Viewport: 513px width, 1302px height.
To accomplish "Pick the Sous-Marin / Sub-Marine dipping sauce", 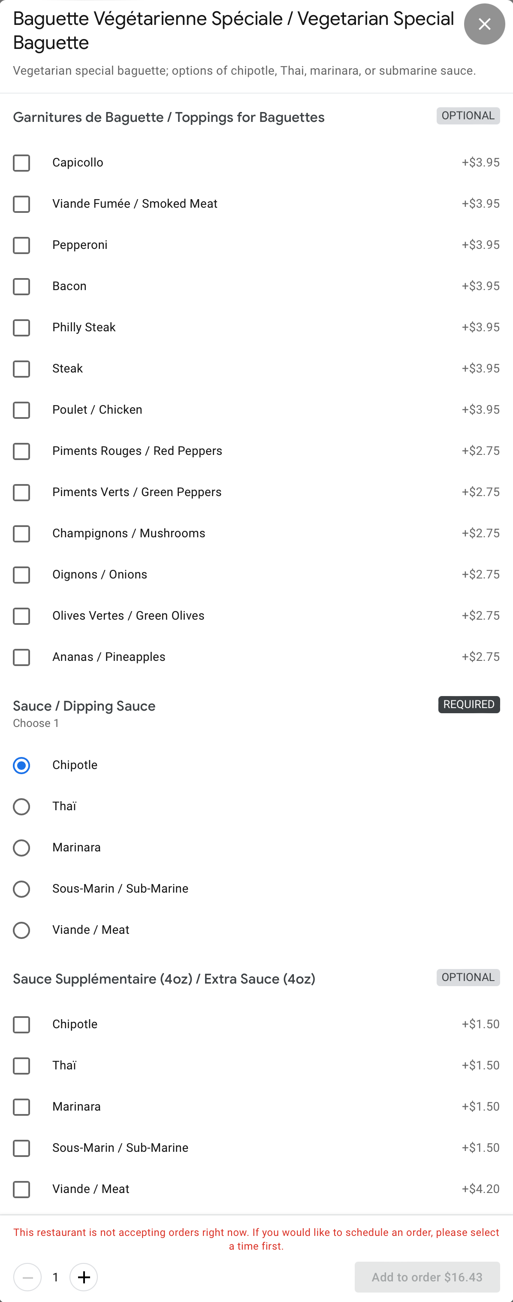I will tap(21, 889).
